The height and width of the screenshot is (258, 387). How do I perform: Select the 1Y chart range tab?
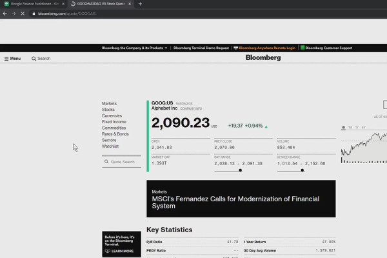pyautogui.click(x=357, y=128)
